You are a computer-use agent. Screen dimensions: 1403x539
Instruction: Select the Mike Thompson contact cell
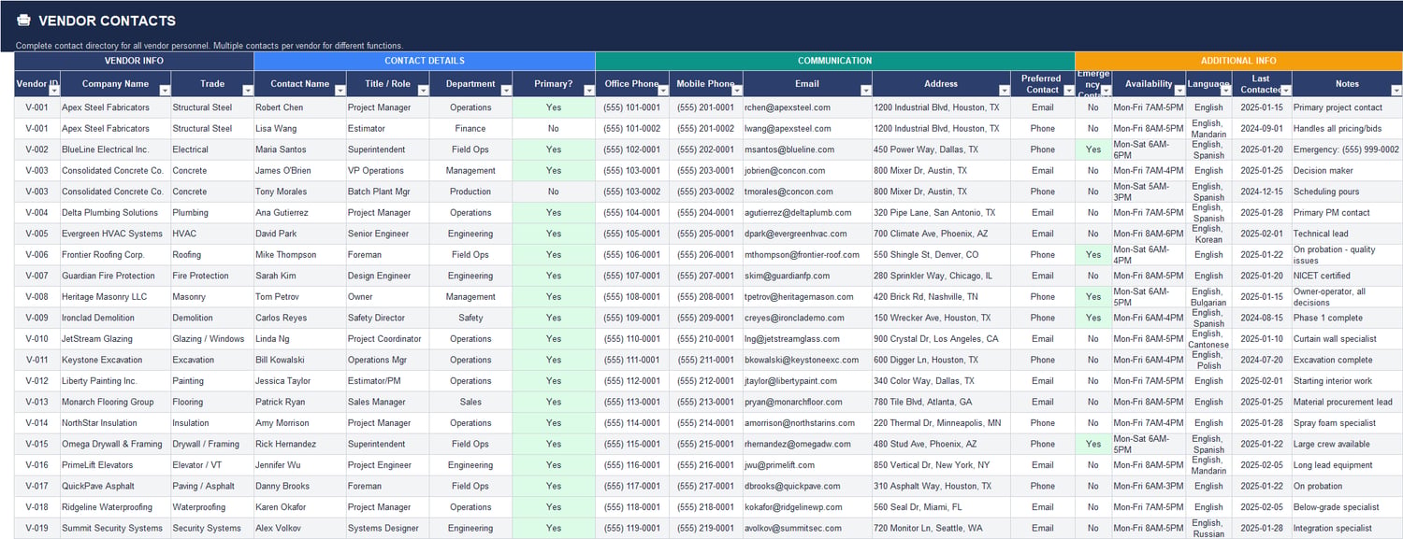point(300,255)
